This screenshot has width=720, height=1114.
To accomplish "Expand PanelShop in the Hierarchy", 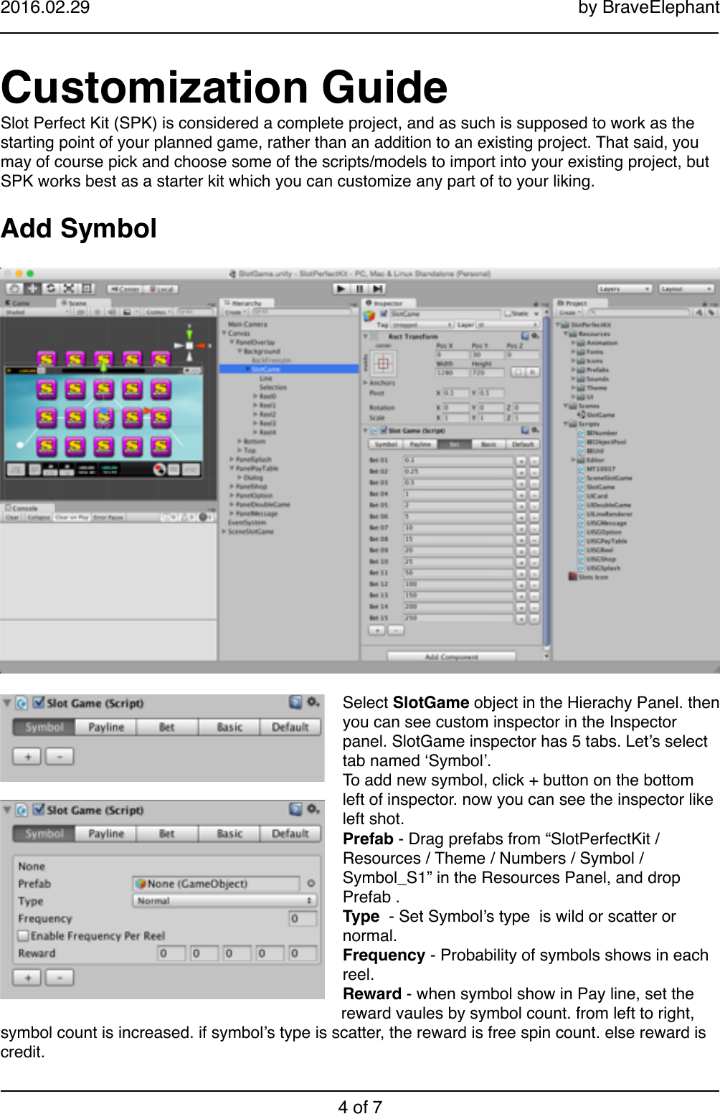I will click(232, 486).
